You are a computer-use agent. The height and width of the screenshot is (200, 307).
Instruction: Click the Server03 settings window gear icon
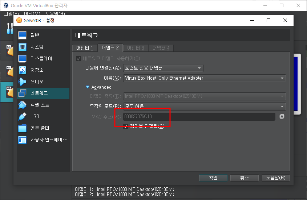point(19,20)
